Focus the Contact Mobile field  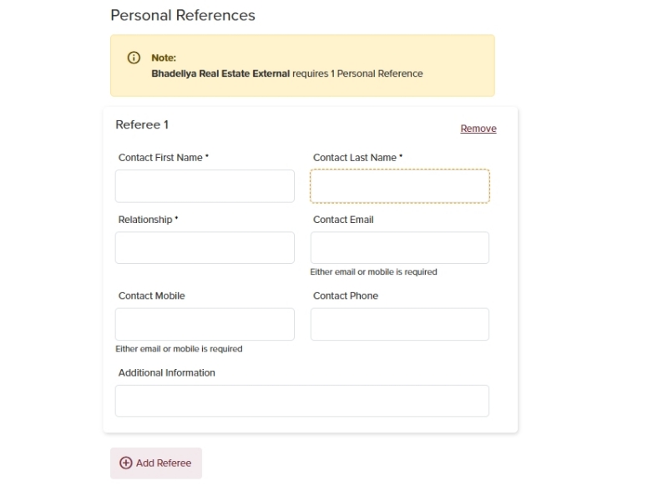click(205, 324)
